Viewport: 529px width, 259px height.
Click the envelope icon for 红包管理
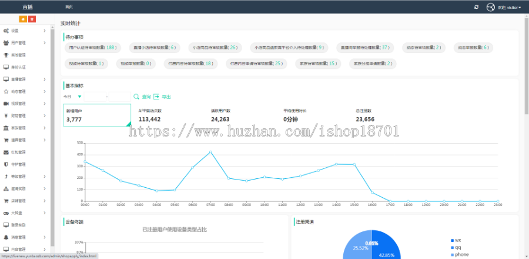point(6,152)
